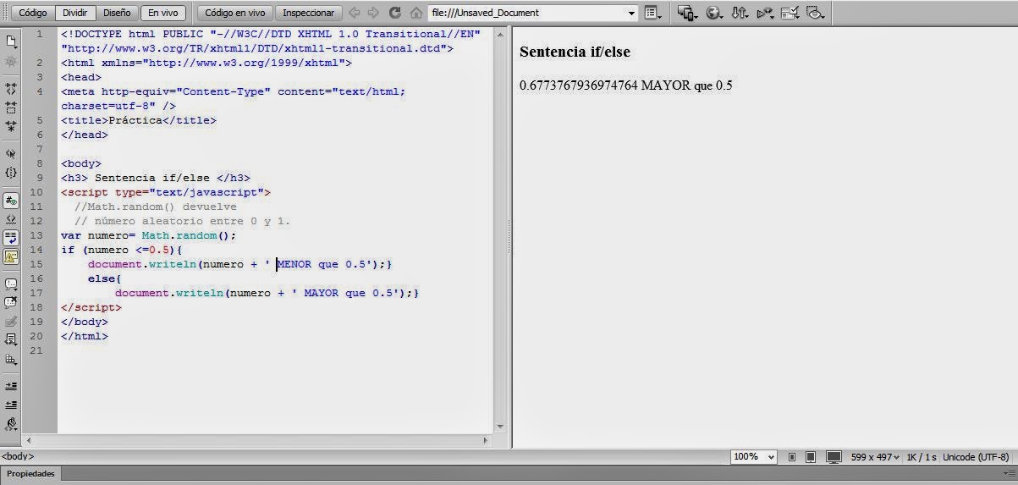Open the 100% zoom dropdown
Screen dimensions: 1018x485
(x=754, y=456)
